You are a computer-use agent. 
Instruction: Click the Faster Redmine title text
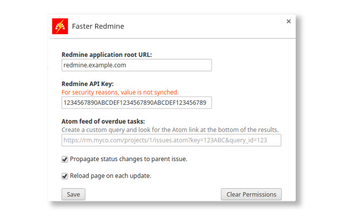(100, 26)
